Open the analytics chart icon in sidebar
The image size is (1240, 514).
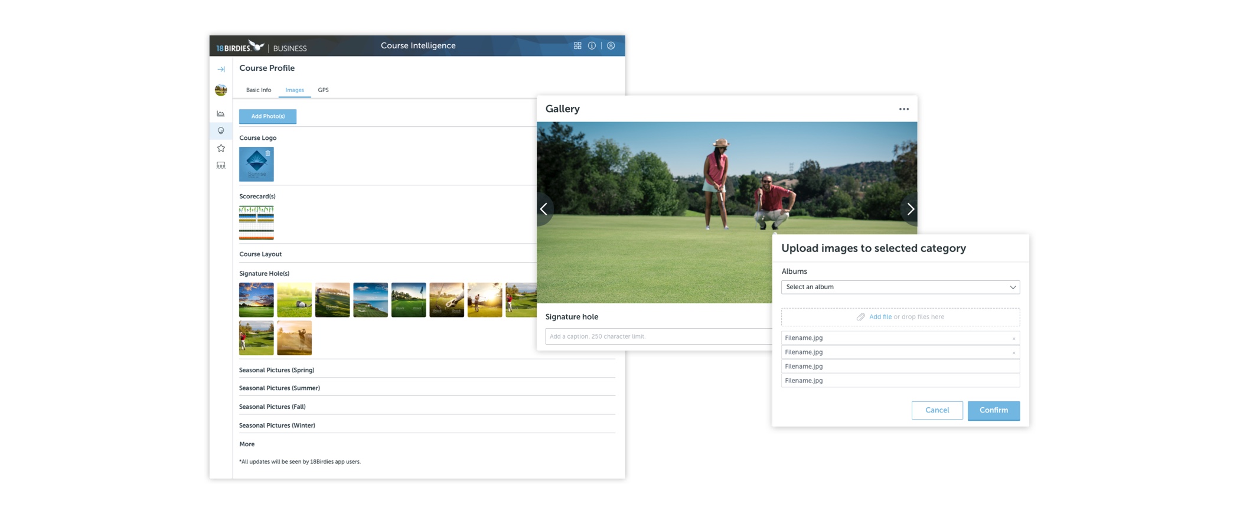221,114
